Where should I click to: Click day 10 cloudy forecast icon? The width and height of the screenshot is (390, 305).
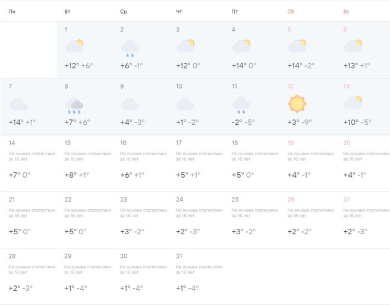185,104
